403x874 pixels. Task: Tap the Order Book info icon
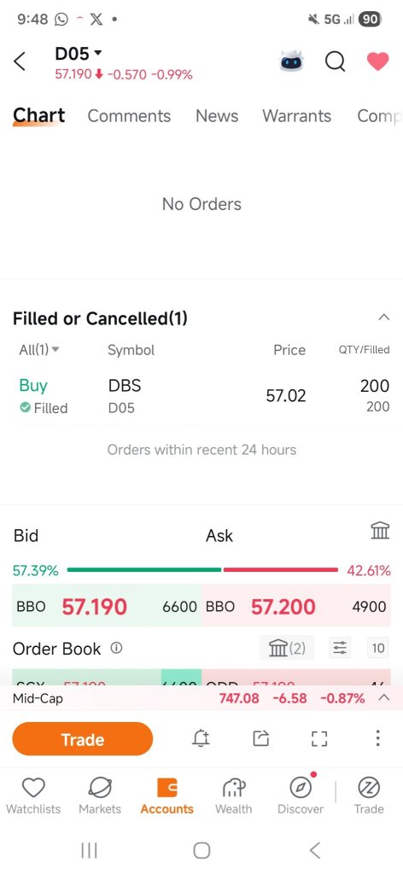pos(116,649)
